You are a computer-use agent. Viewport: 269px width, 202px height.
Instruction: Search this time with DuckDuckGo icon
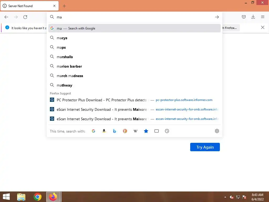click(125, 131)
